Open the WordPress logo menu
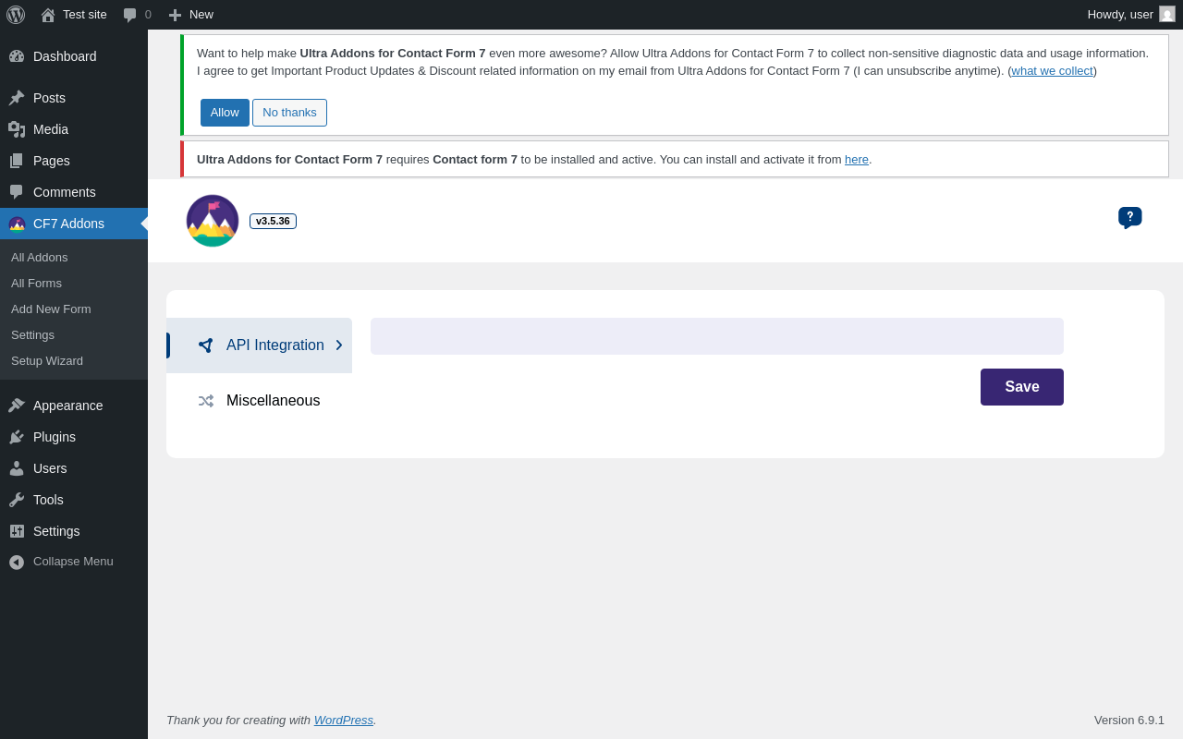 [16, 15]
